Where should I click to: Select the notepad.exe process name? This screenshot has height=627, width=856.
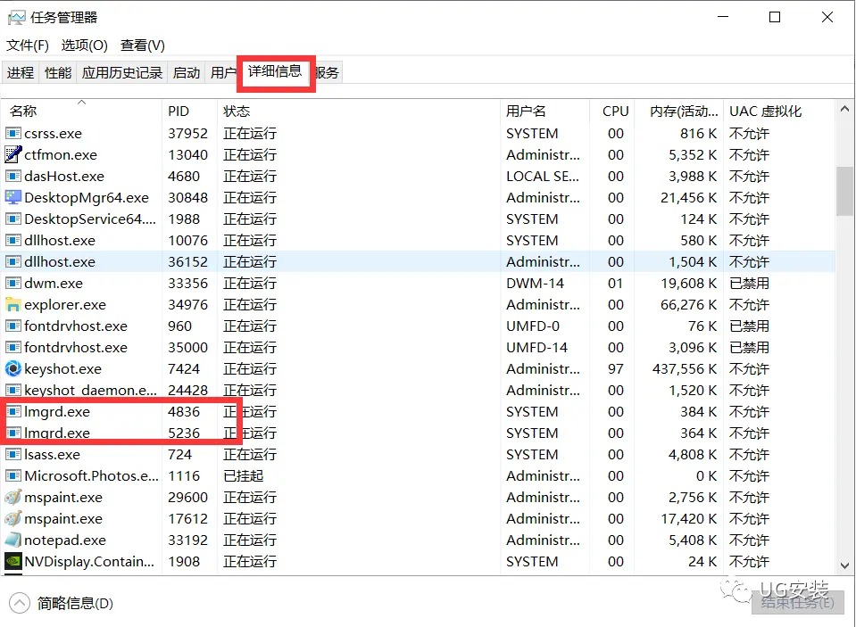65,540
